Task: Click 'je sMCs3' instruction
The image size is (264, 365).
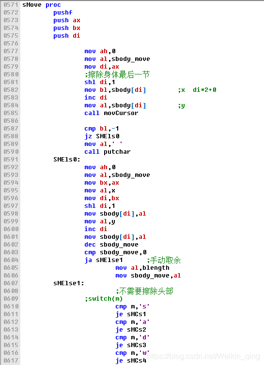Action: pos(131,345)
